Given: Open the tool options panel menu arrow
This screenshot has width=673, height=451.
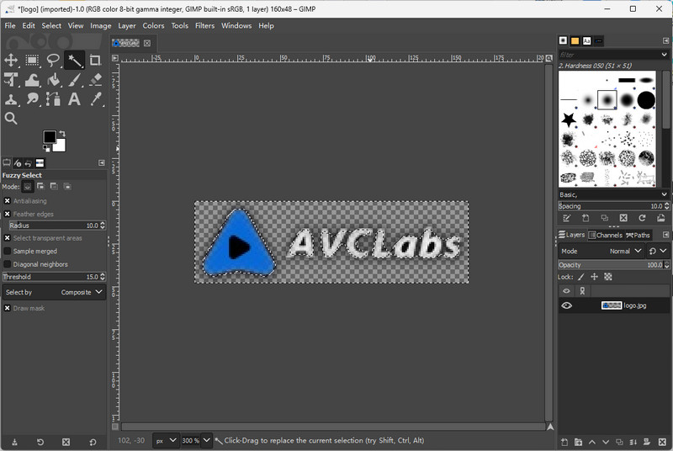Looking at the screenshot, I should click(102, 163).
